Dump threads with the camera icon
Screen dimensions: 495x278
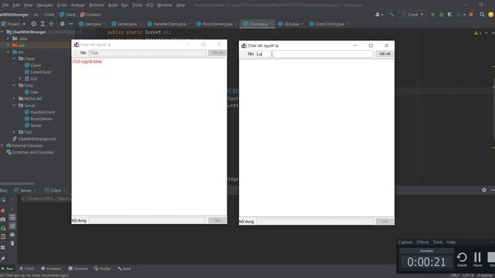pos(3,219)
